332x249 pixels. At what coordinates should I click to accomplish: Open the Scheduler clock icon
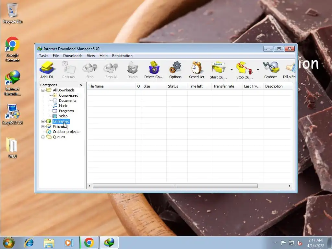pos(196,70)
